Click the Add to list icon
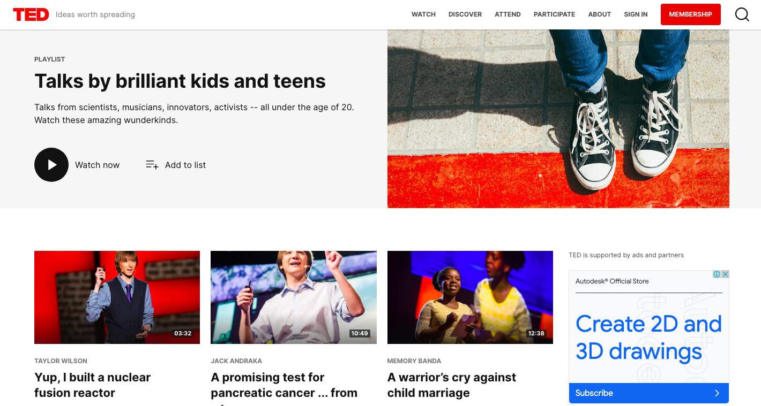This screenshot has height=406, width=761. (x=152, y=165)
